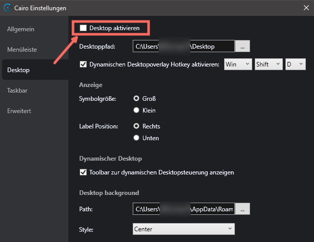The width and height of the screenshot is (314, 242).
Task: Browse for Desktoppfad folder button
Action: pyautogui.click(x=243, y=46)
